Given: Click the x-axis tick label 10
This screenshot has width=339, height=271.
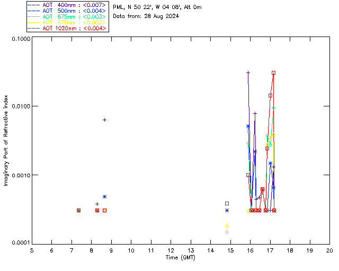Looking at the screenshot, I should [131, 250].
